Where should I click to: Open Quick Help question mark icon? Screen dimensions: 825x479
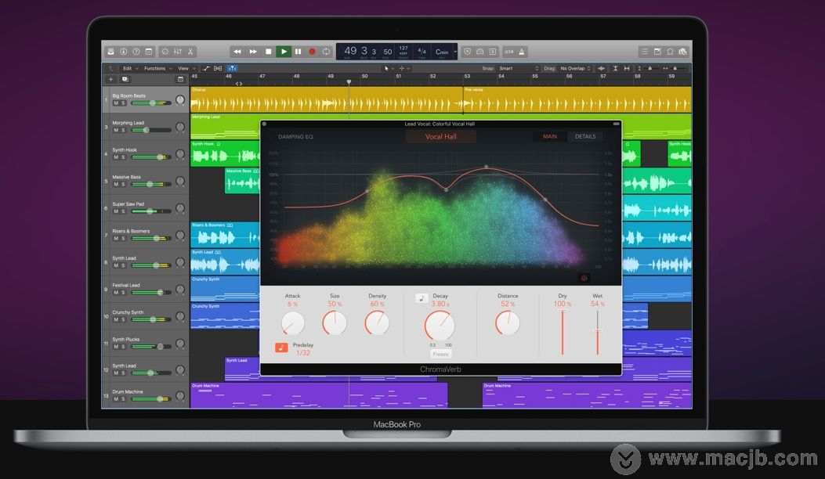pyautogui.click(x=136, y=52)
